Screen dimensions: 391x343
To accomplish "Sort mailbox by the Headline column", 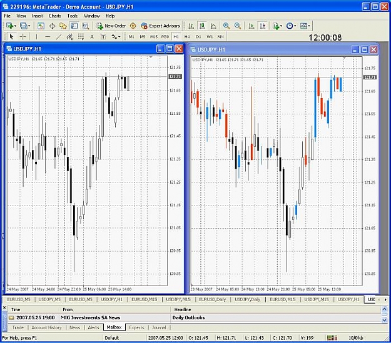I will [275, 310].
